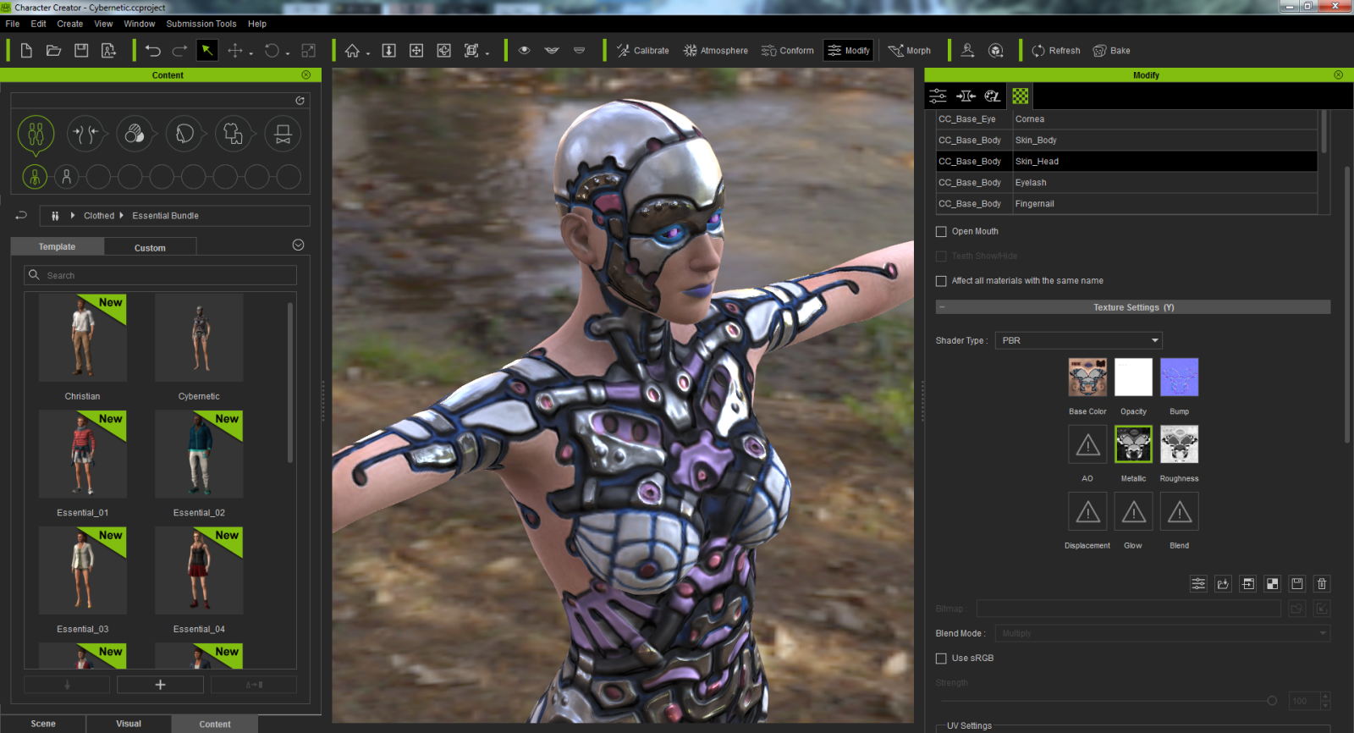Switch to the Custom tab
This screenshot has height=733, width=1354.
tap(150, 248)
